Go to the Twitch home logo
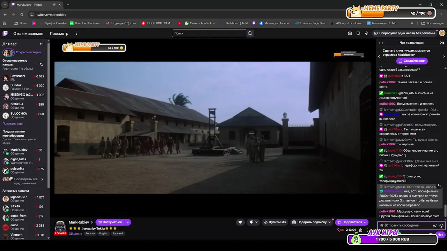This screenshot has height=251, width=447. pyautogui.click(x=5, y=33)
